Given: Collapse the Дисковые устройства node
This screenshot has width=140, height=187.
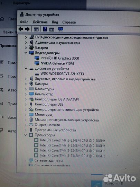Looking at the screenshot, I should 26,68.
